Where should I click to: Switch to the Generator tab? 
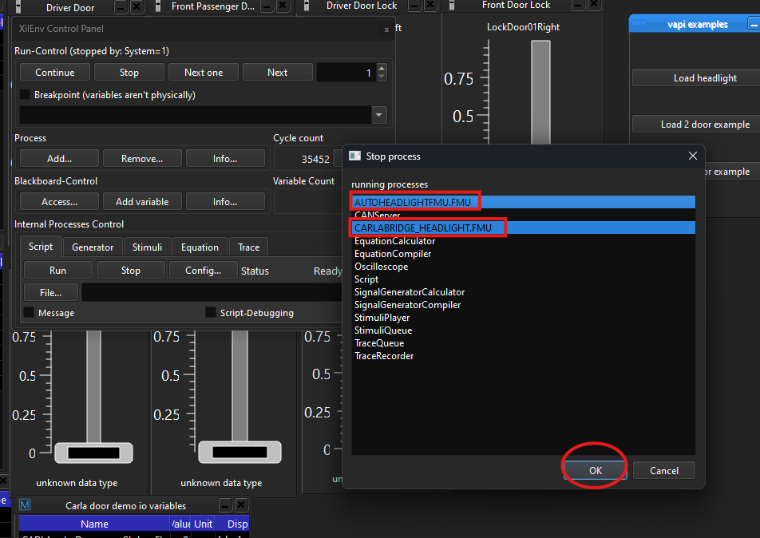tap(92, 247)
